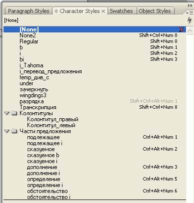Apply the определение style with Ctrl+Alt+Num 5
This screenshot has width=194, height=203.
coord(94,179)
